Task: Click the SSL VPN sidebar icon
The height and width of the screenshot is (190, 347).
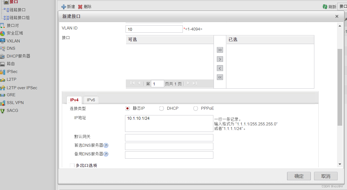Action: point(2,103)
